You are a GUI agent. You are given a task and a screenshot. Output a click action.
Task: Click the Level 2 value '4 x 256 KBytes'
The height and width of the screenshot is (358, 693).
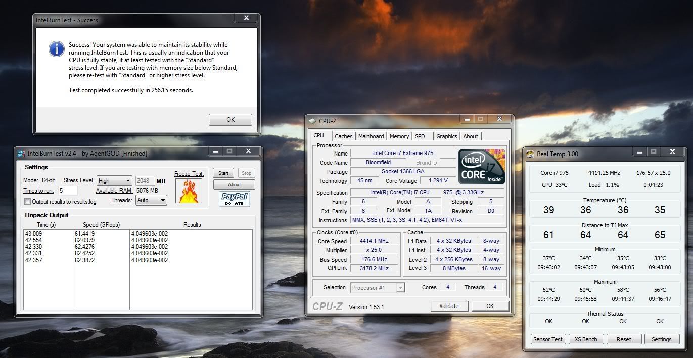454,259
